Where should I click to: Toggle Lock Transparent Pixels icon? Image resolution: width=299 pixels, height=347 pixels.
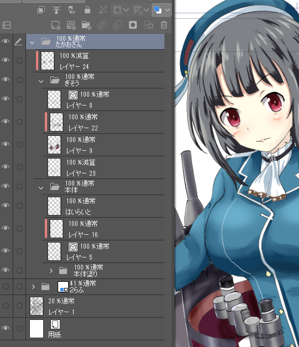[x=103, y=10]
